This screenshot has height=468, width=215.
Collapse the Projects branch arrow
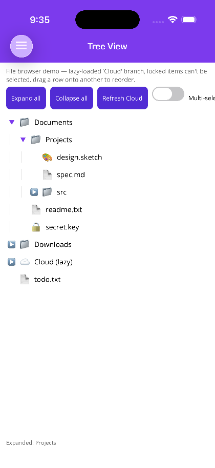[23, 140]
